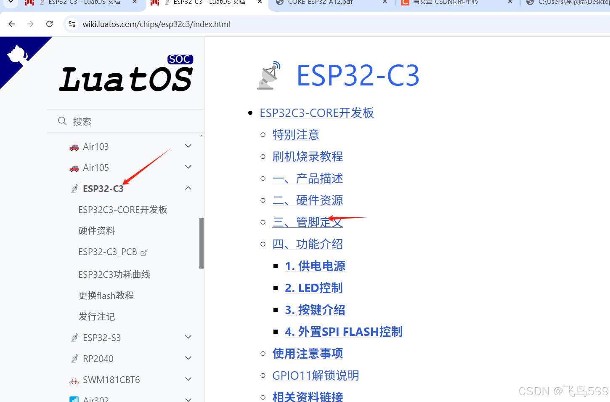Click the address bar URL wiki.luatos.com
Screen dimensions: 610x402
[x=156, y=24]
